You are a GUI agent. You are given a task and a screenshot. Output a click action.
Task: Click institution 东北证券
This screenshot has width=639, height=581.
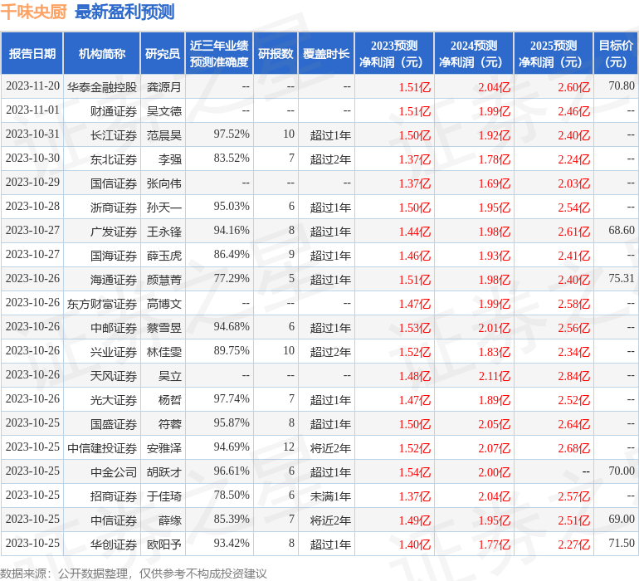pos(114,159)
